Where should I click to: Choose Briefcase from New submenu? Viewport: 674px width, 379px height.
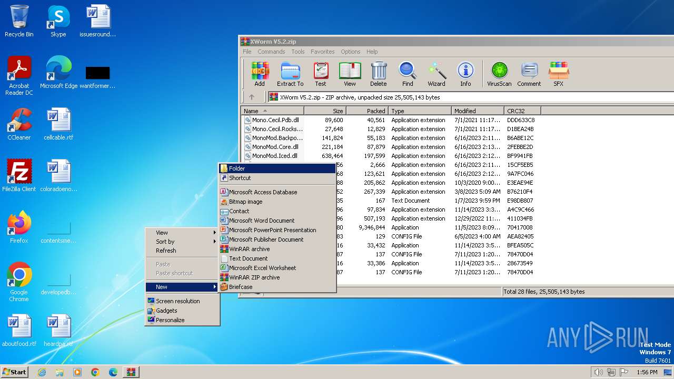277,287
